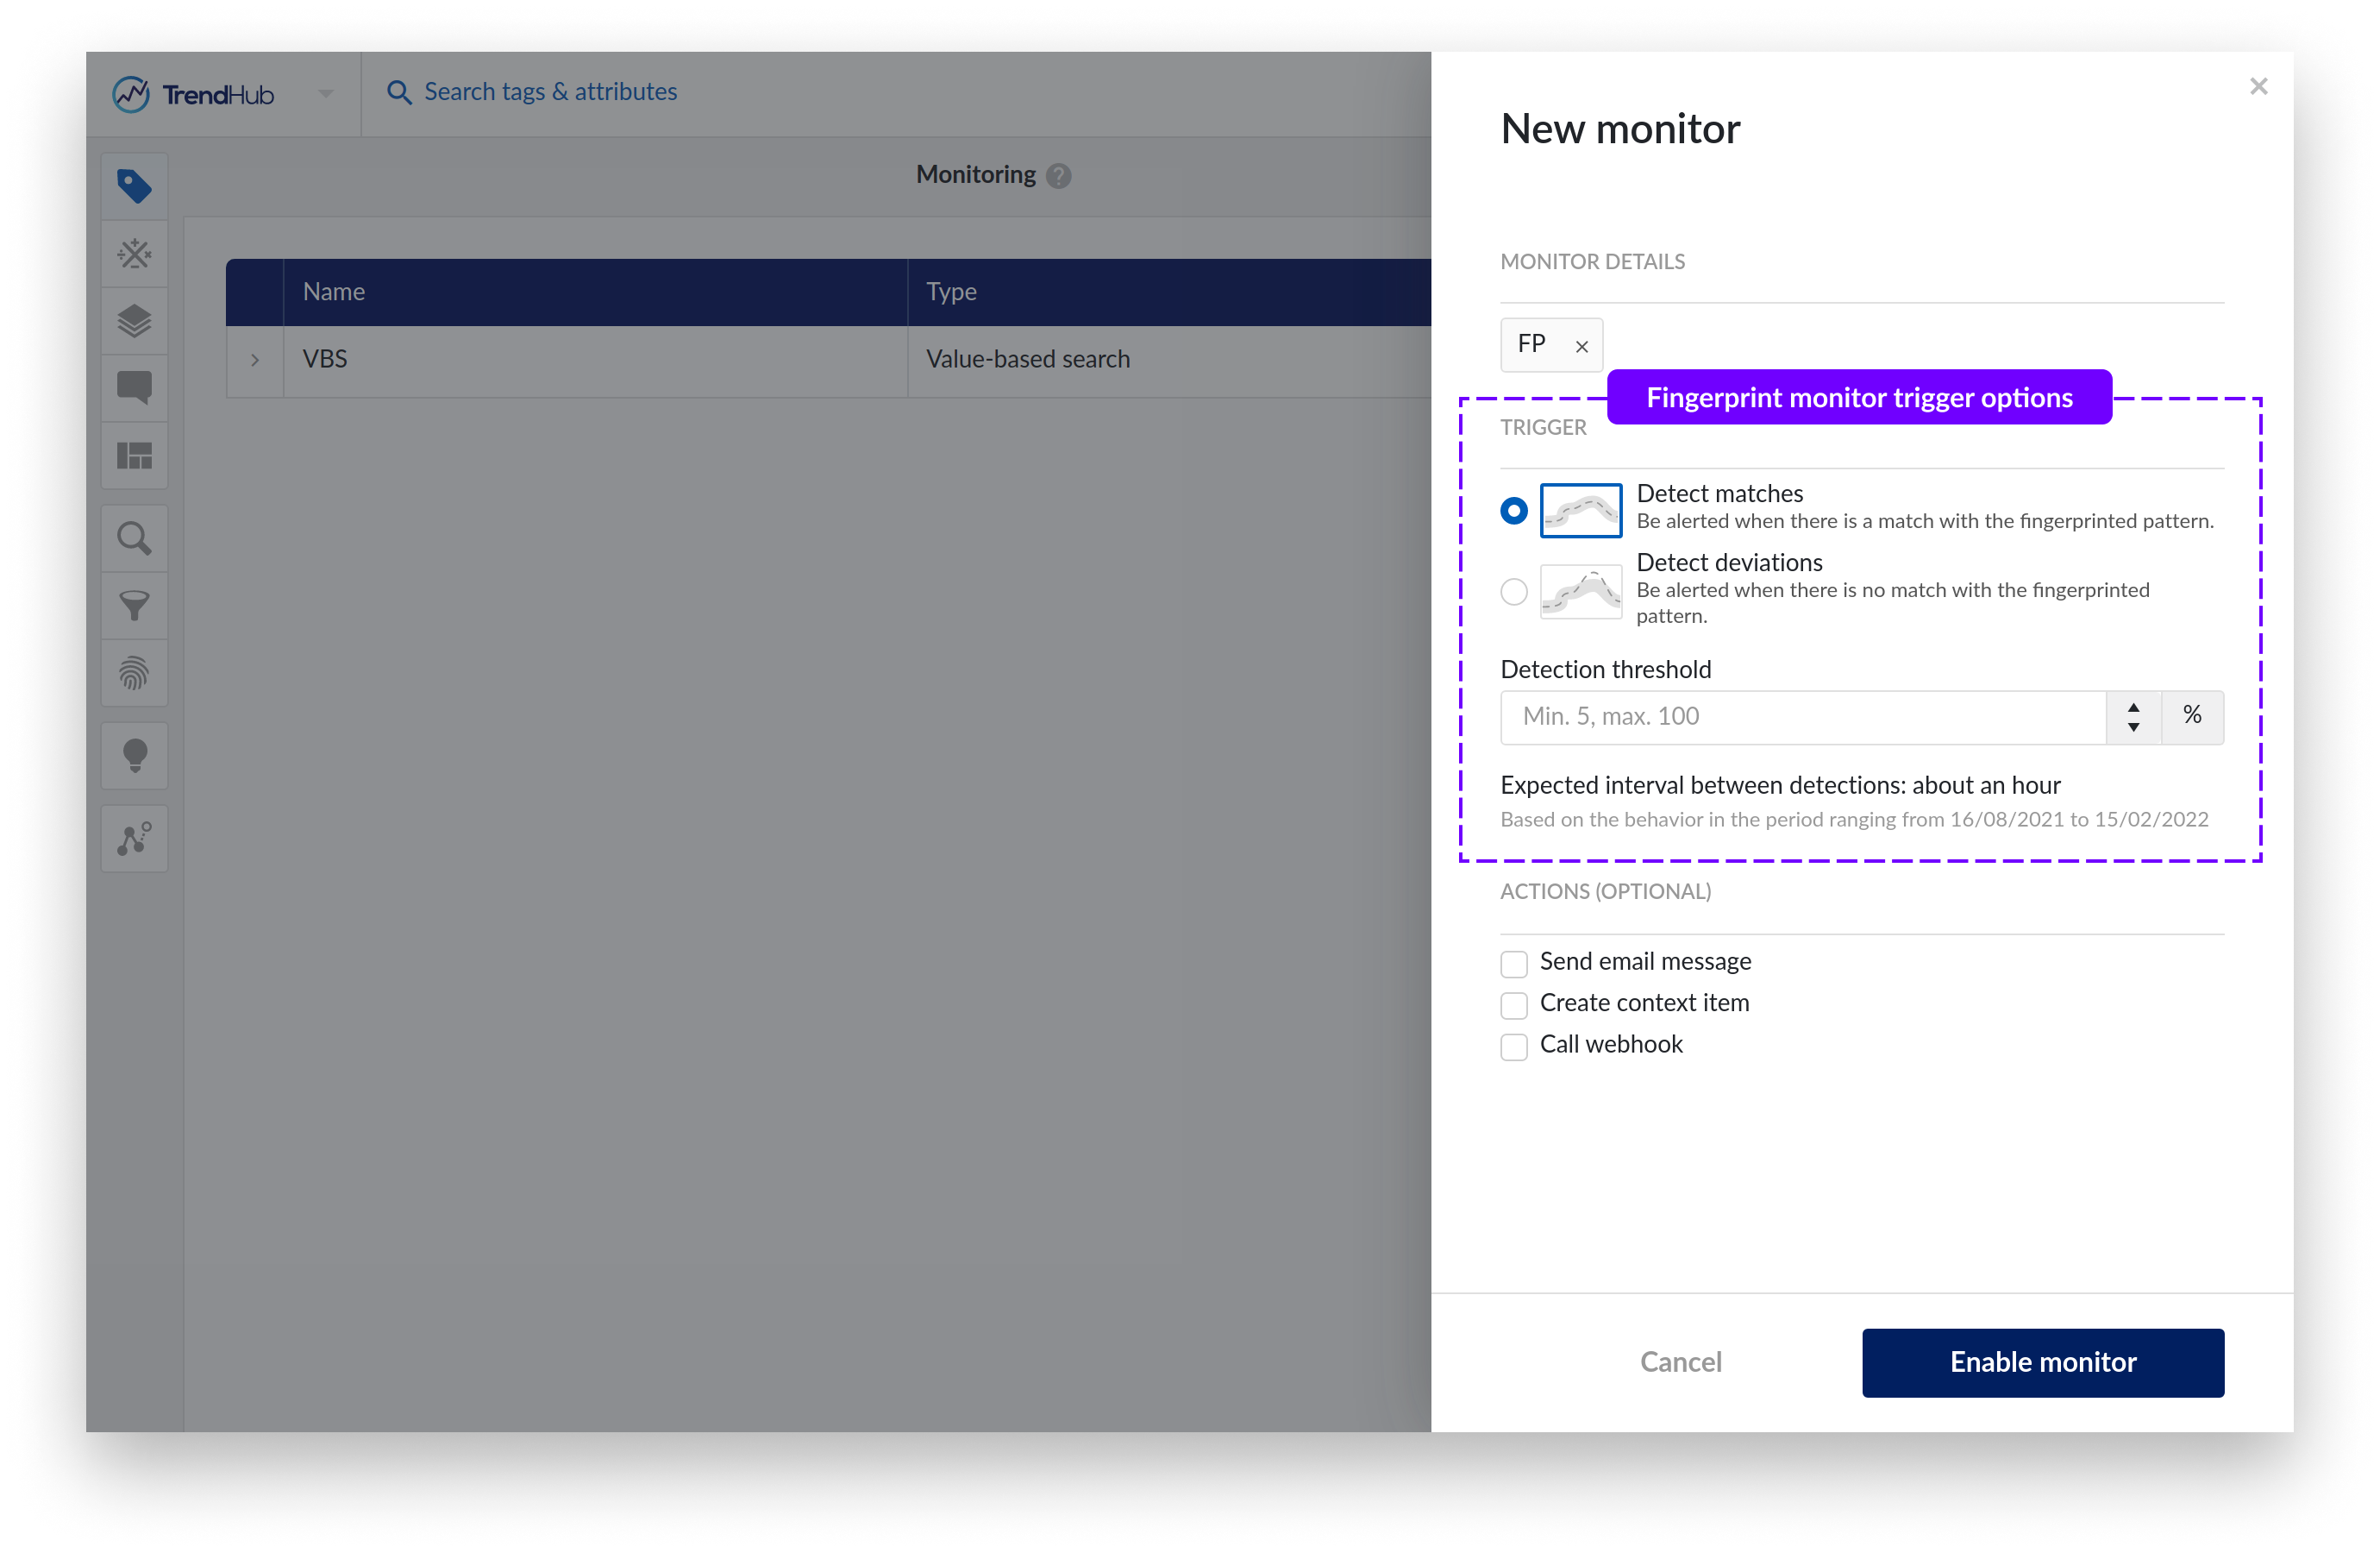Click the tag icon in sidebar
Screen dimensions: 2380x1553
[x=134, y=186]
